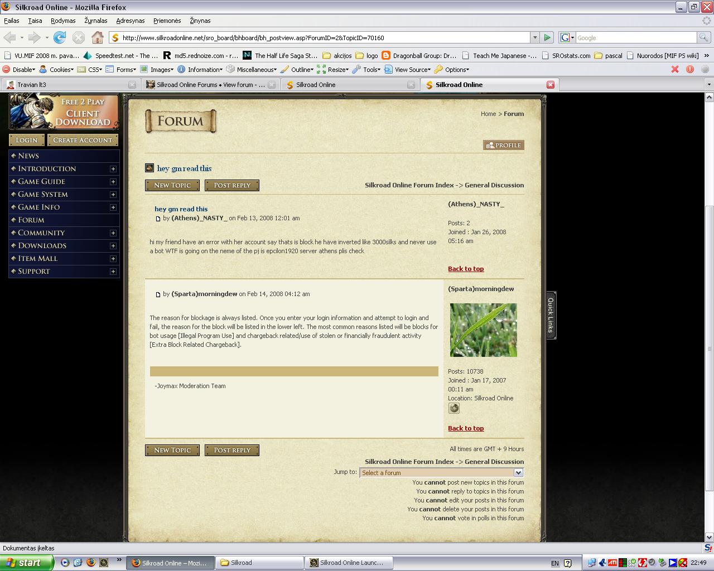Open the Cookies developer toolbar menu
Viewport: 714px width, 571px height.
pyautogui.click(x=56, y=69)
